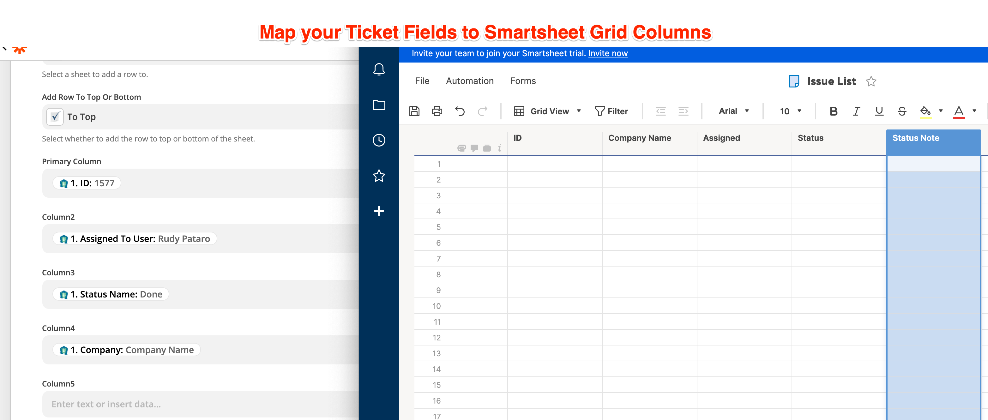Click the Column3 Status Name field

[200, 294]
